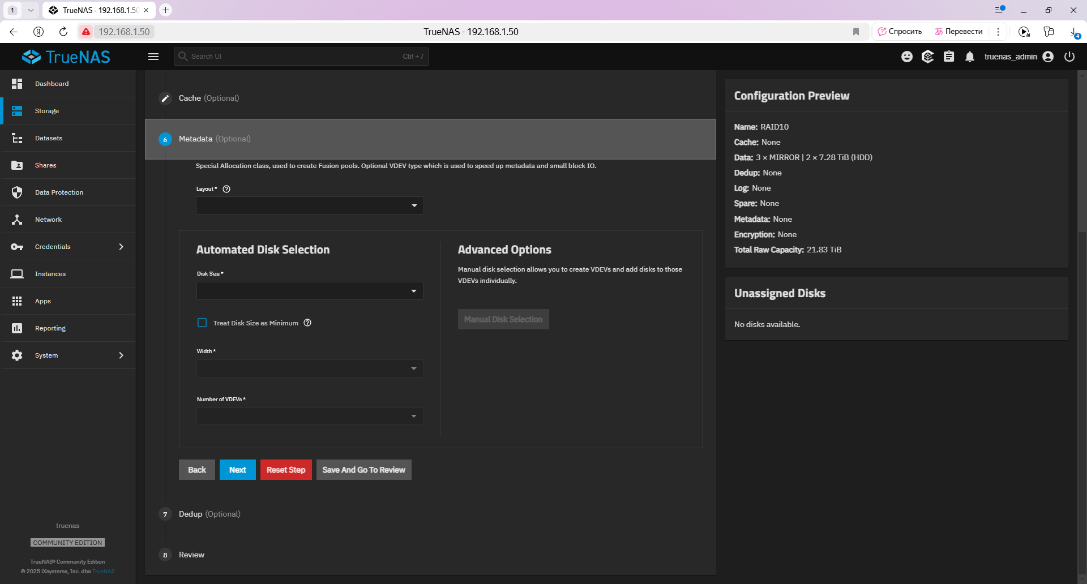Select Metadata (Optional) step header

[x=430, y=139]
